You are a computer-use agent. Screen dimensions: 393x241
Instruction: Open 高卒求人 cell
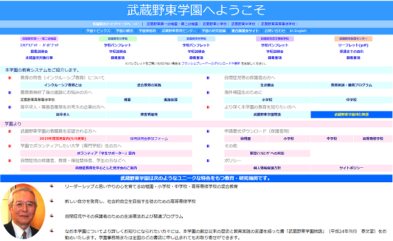click(x=63, y=114)
